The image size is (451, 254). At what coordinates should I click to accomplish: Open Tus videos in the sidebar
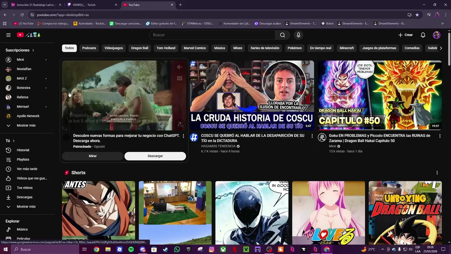pyautogui.click(x=26, y=188)
